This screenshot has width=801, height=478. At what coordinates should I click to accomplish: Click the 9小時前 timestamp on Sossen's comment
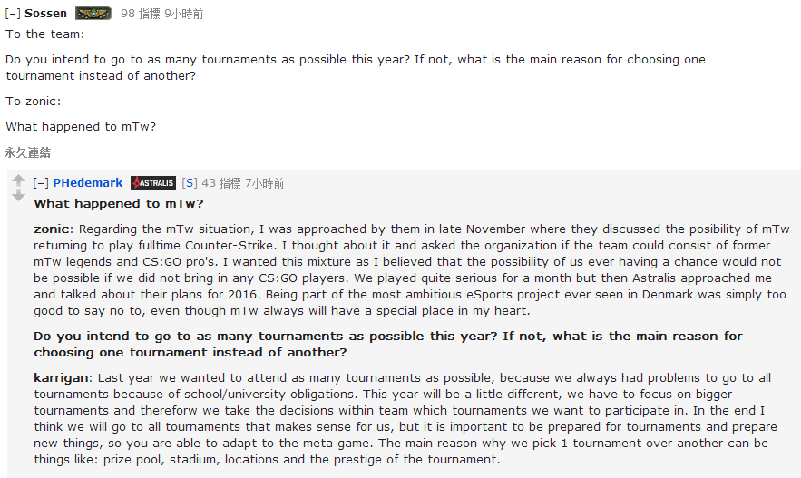coord(184,14)
